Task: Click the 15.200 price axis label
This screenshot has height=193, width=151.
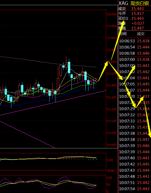Action: pyautogui.click(x=112, y=109)
